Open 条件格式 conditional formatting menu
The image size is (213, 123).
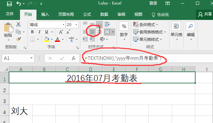tap(146, 25)
